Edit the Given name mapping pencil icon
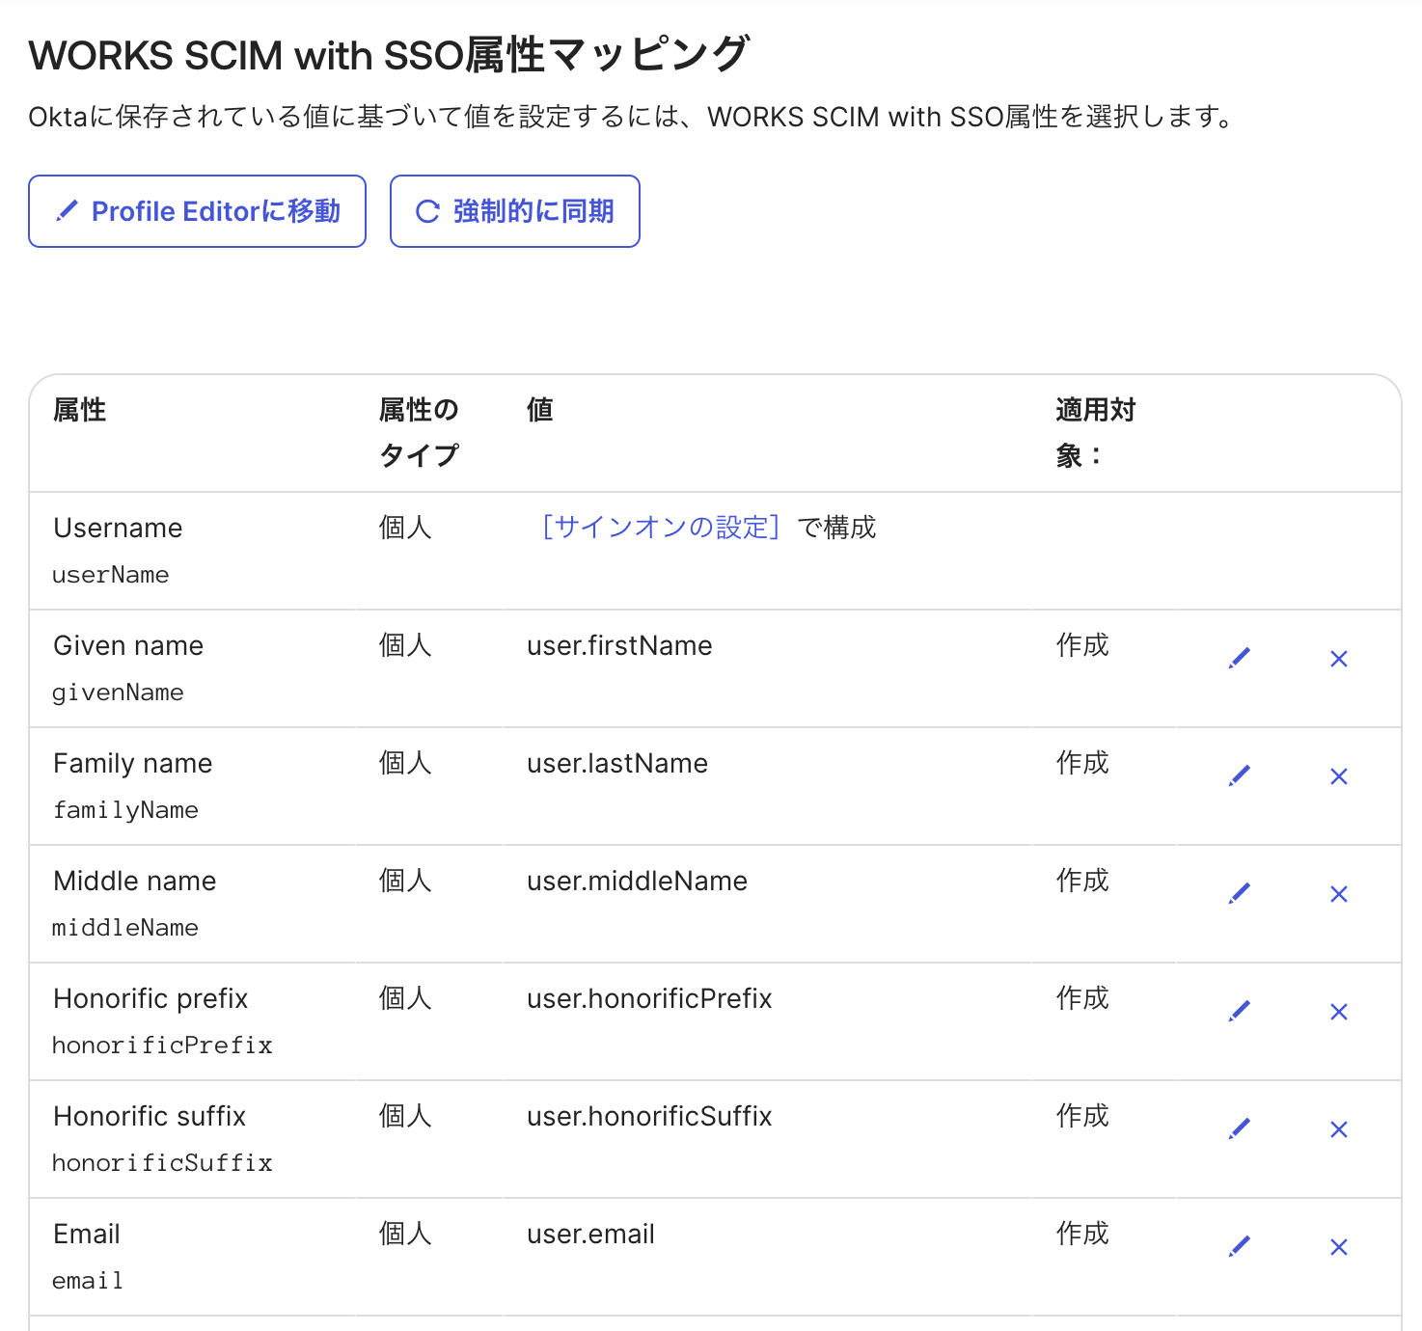This screenshot has width=1422, height=1331. pyautogui.click(x=1240, y=659)
